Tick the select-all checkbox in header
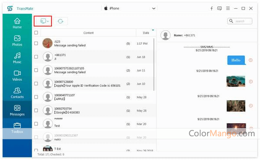This screenshot has height=160, width=260. 36,32
